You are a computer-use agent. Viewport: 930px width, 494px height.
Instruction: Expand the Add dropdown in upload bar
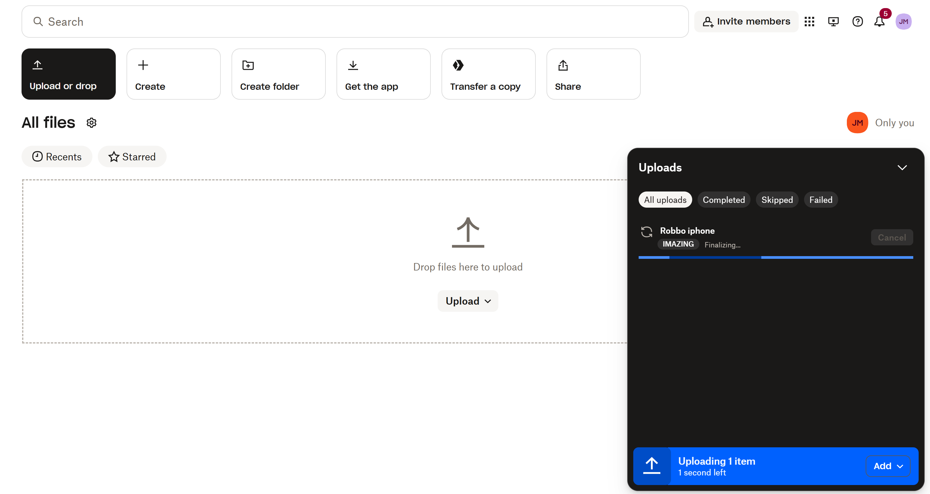[888, 466]
